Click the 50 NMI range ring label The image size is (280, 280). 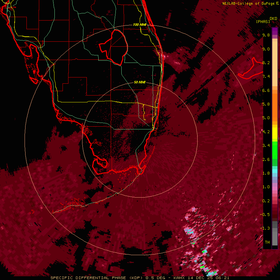coord(140,82)
